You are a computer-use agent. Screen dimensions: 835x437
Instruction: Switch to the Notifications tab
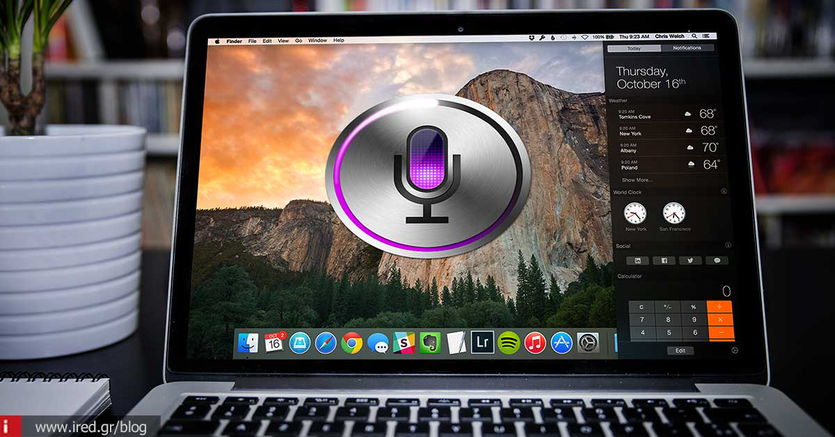click(x=687, y=47)
